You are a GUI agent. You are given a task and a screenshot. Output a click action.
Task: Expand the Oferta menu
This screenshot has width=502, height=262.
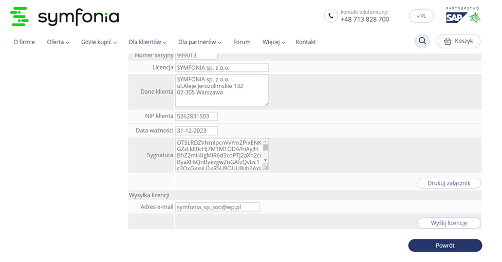point(58,42)
